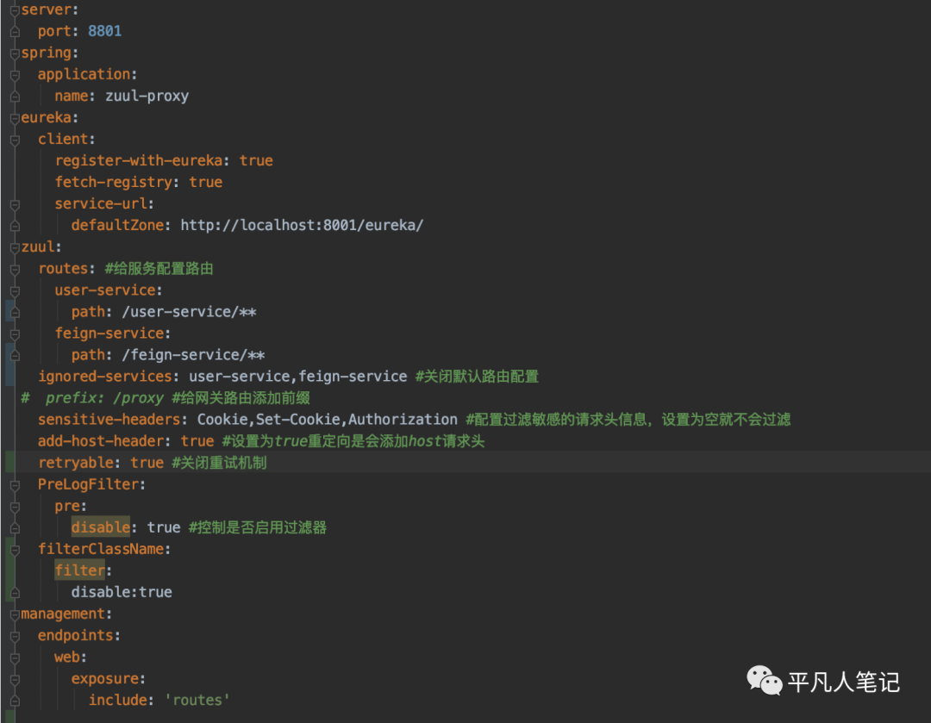Collapse the user-service route fold marker
Image resolution: width=931 pixels, height=723 pixels.
15,291
